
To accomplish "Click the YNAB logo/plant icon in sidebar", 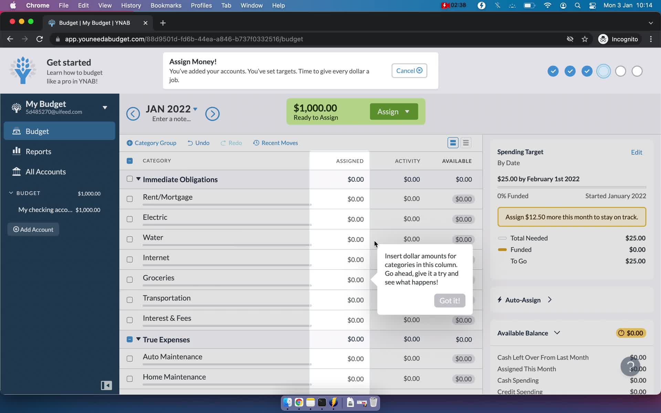I will pyautogui.click(x=16, y=107).
